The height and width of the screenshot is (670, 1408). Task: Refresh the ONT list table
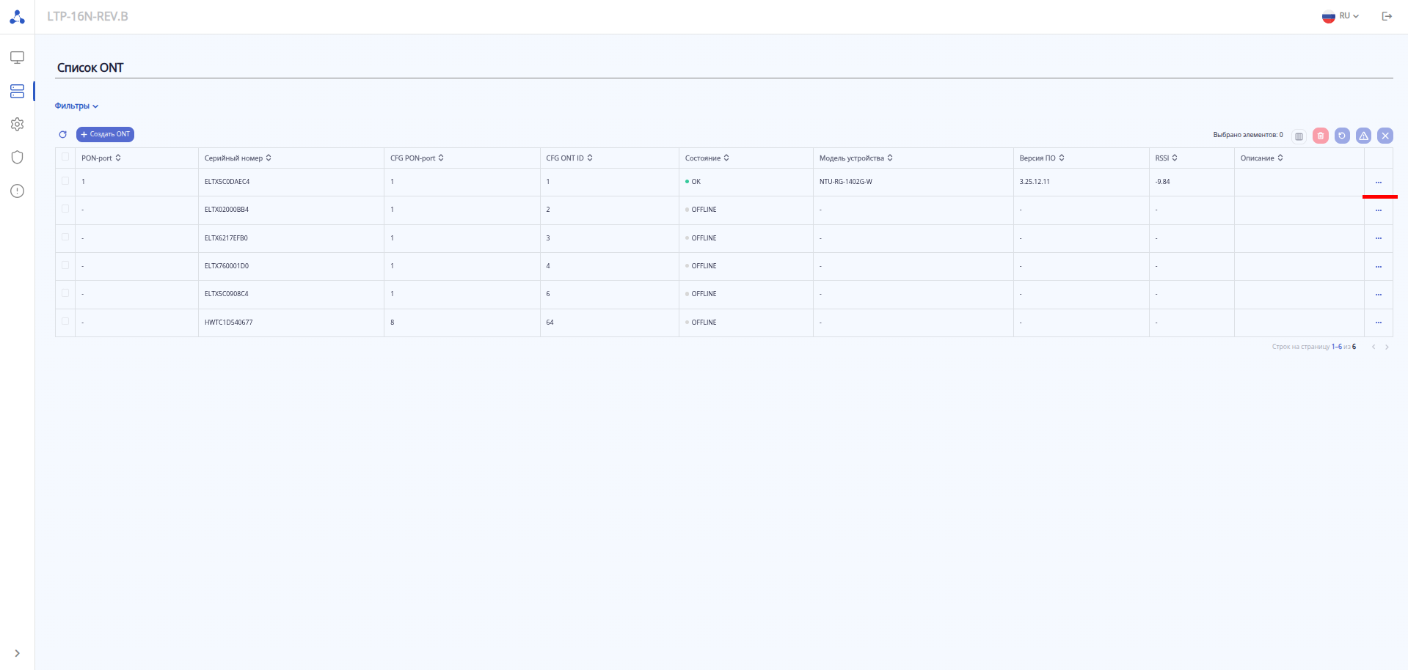coord(63,135)
